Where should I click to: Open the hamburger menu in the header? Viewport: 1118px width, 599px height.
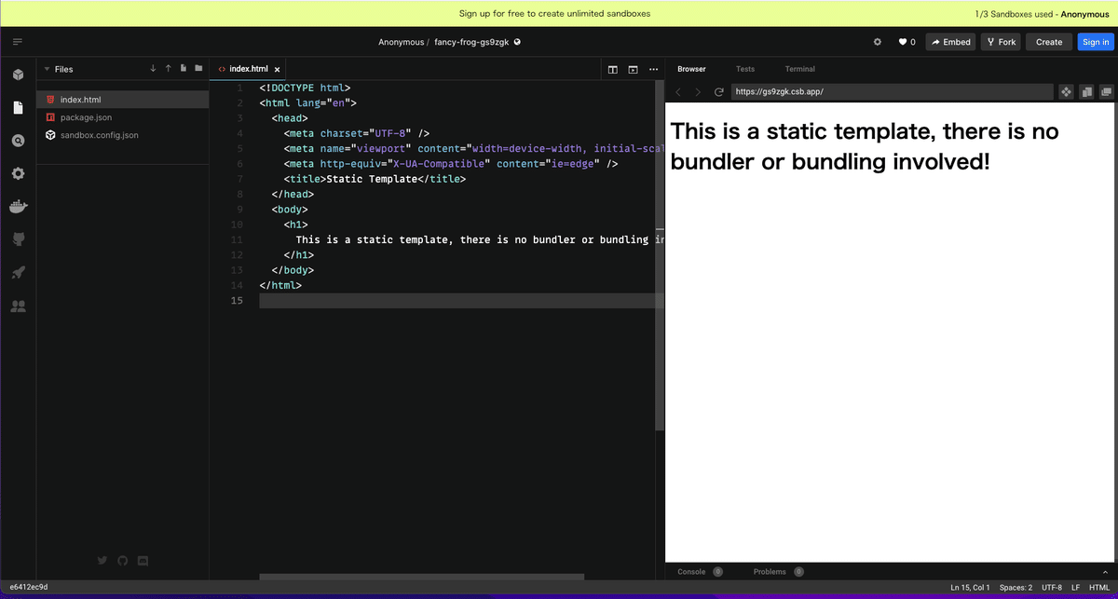click(x=18, y=42)
